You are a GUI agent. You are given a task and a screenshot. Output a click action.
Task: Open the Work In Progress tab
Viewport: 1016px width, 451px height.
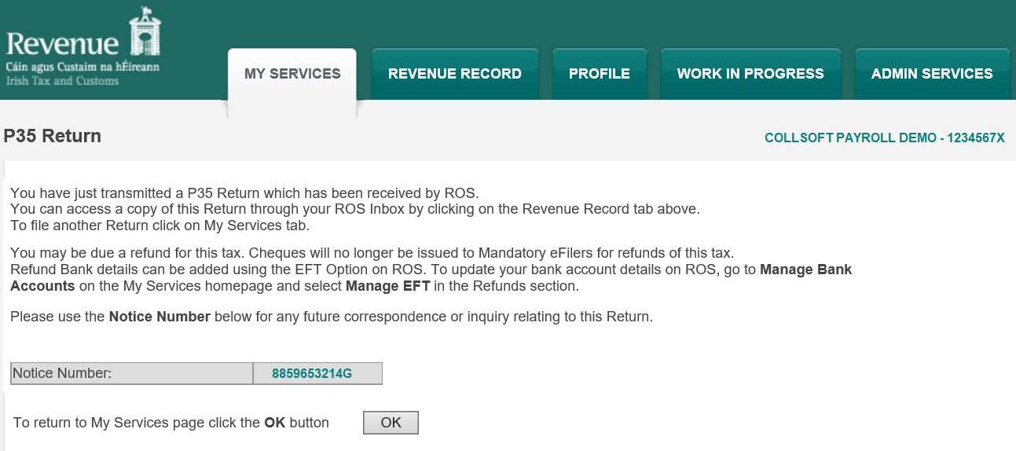point(750,74)
